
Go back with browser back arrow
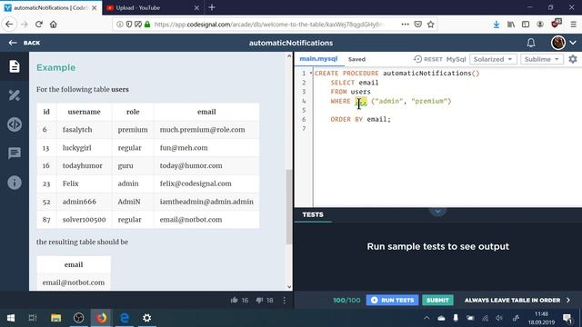[x=9, y=25]
